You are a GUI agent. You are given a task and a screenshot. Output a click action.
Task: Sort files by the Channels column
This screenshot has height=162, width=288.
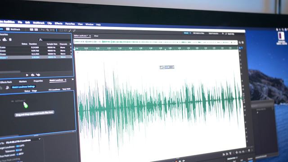click(63, 44)
